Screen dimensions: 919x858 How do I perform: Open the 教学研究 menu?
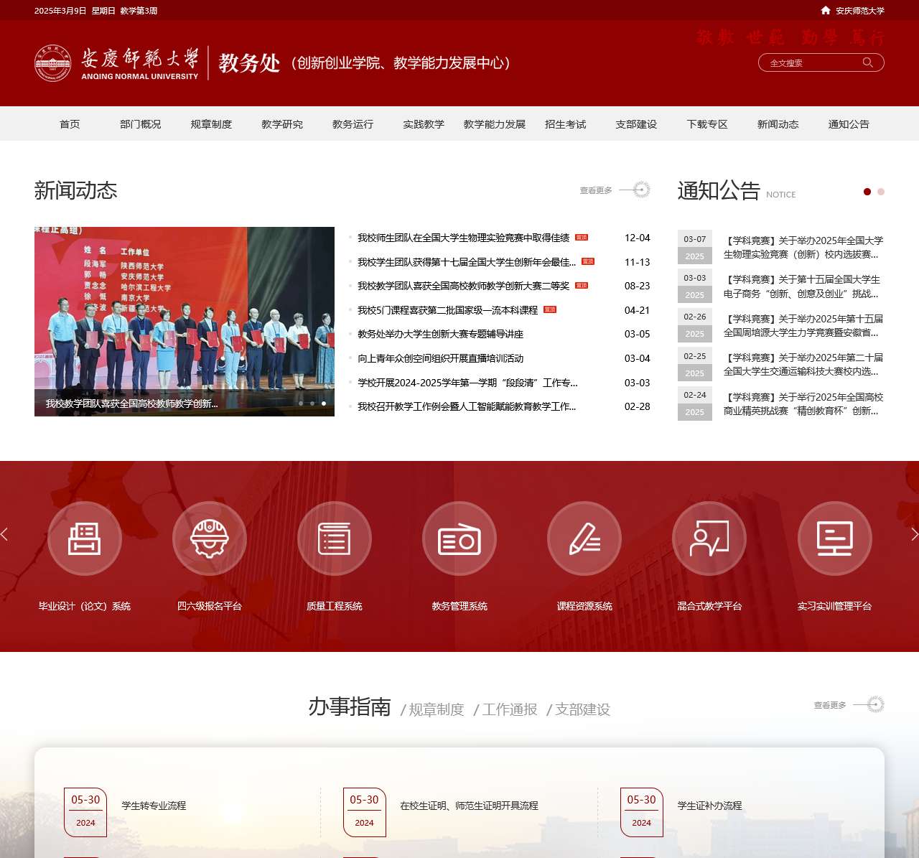(x=282, y=124)
